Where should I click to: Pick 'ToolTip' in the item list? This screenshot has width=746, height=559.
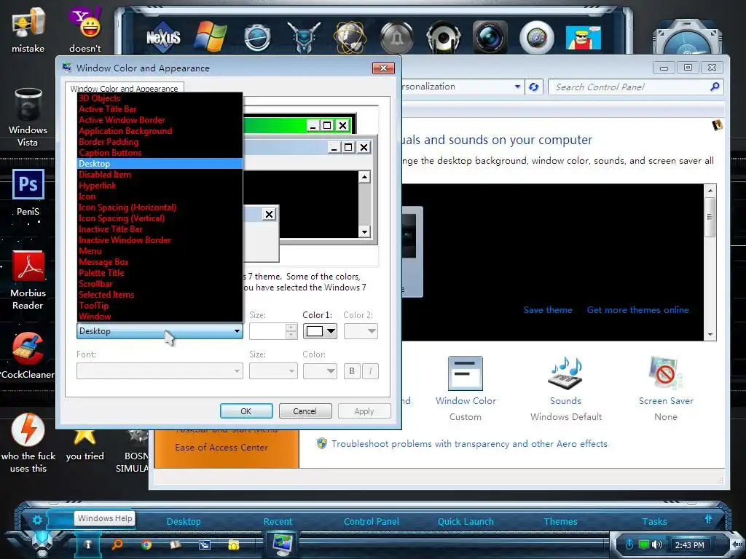[x=160, y=306]
